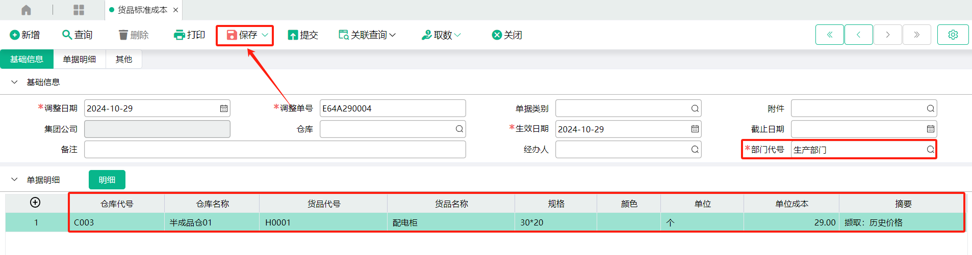Click the 查询 search toolbar button
The height and width of the screenshot is (255, 972).
point(77,35)
